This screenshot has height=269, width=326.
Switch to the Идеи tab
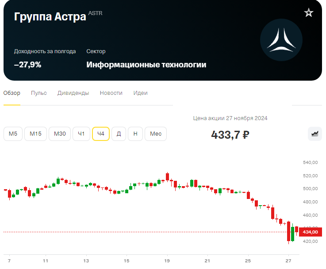(141, 93)
